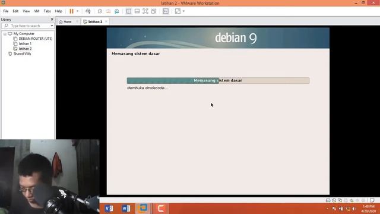Click the network adapter status icon

coord(340,200)
